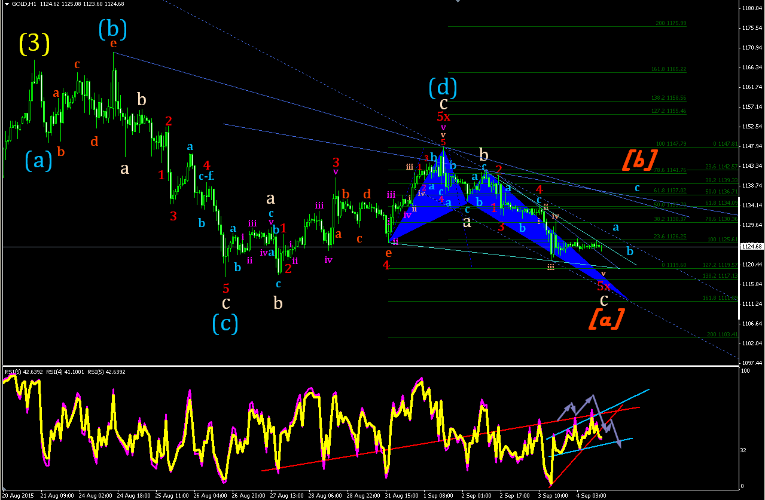
Task: Click the 1 Sep 08:00 time axis label
Action: 437,496
